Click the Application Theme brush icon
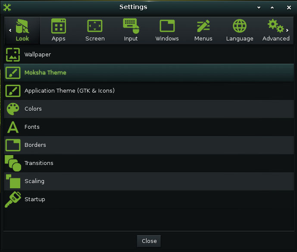297x252 pixels. [13, 91]
